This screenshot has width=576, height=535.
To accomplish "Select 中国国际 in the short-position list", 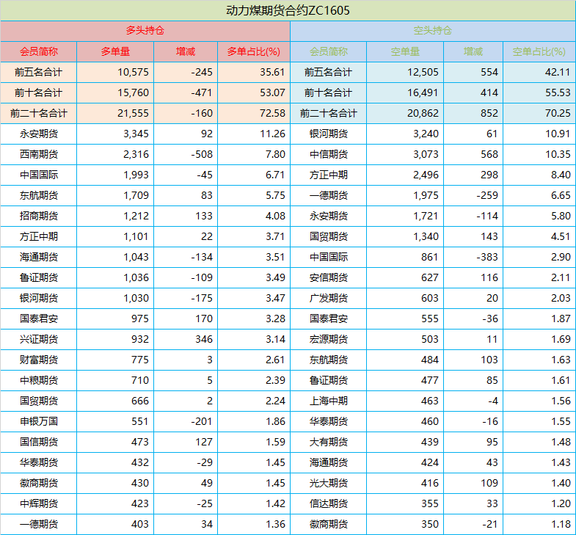I will (329, 257).
